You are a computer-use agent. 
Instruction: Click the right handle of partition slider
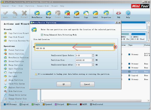(115, 47)
